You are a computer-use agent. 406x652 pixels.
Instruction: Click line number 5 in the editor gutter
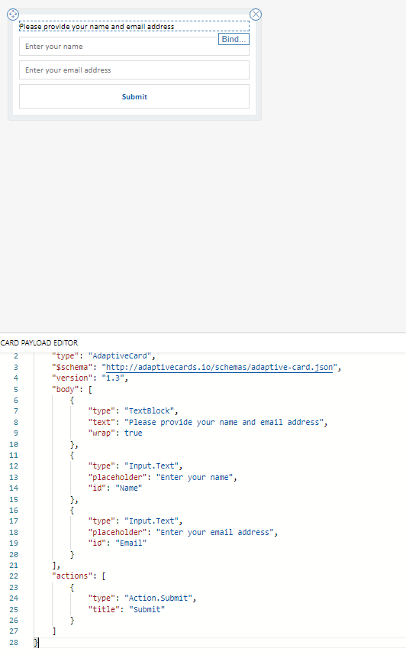(x=16, y=390)
